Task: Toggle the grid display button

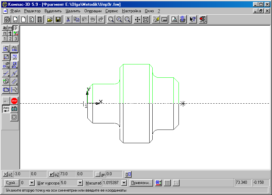Action: (167, 183)
